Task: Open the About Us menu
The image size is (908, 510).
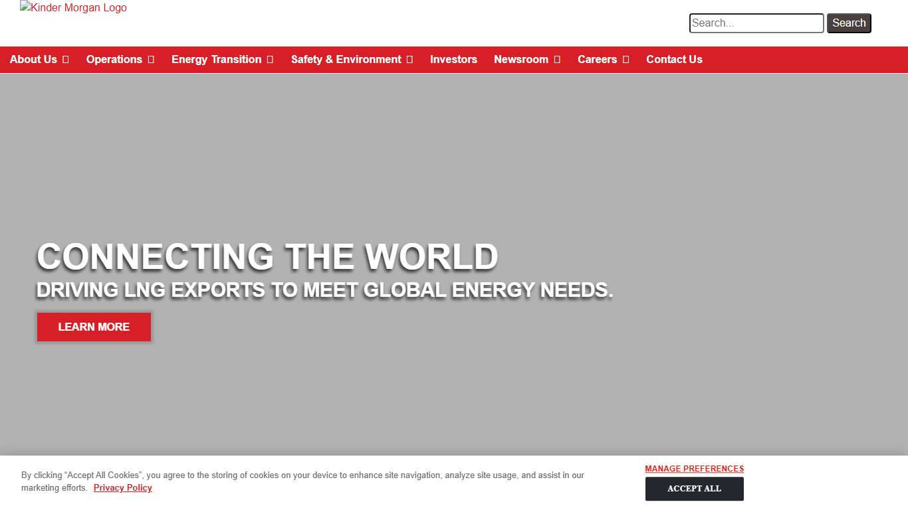Action: click(33, 59)
